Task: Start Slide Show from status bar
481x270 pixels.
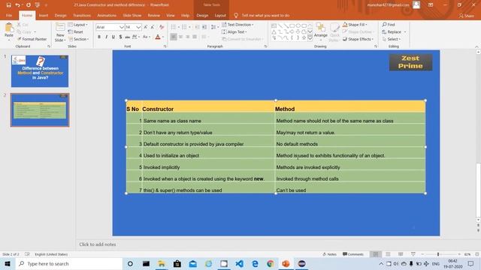Action: point(413,254)
